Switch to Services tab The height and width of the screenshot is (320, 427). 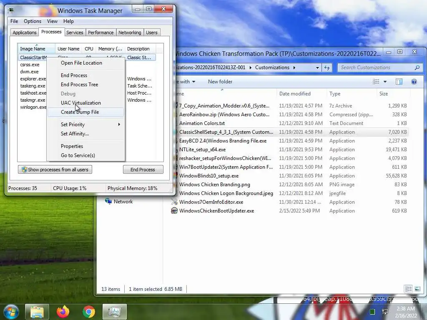click(x=75, y=32)
